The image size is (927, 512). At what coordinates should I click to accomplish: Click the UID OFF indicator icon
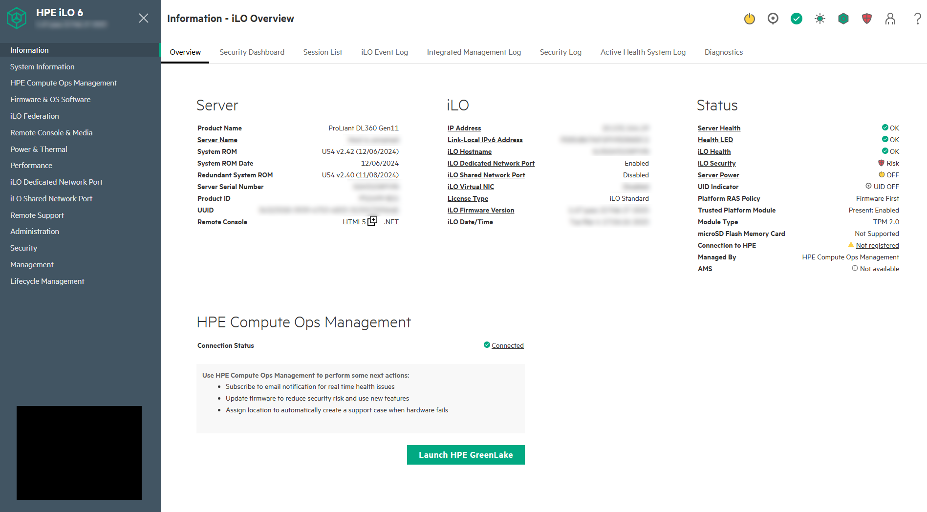click(x=868, y=186)
